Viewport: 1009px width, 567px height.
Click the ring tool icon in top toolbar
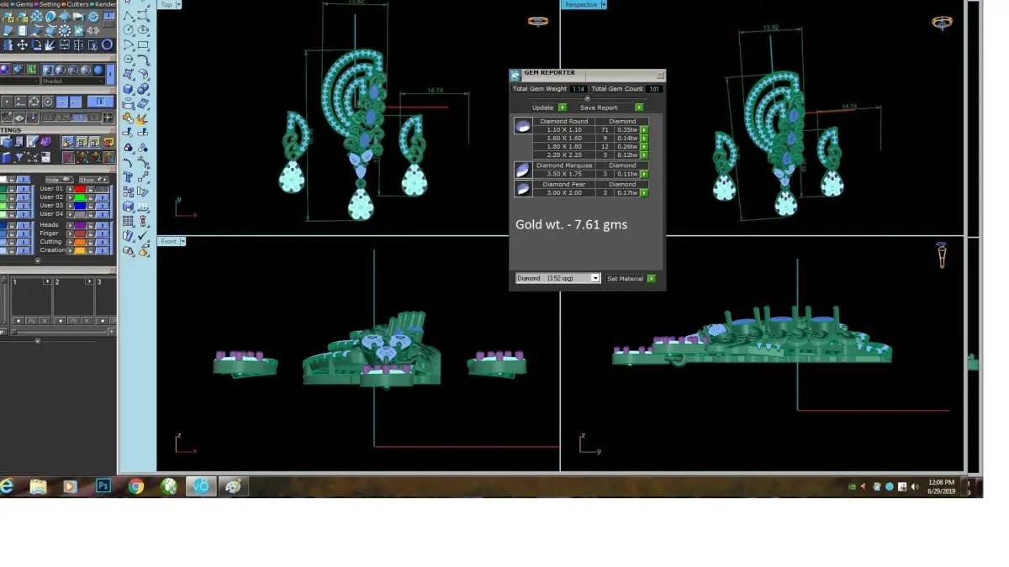click(107, 45)
